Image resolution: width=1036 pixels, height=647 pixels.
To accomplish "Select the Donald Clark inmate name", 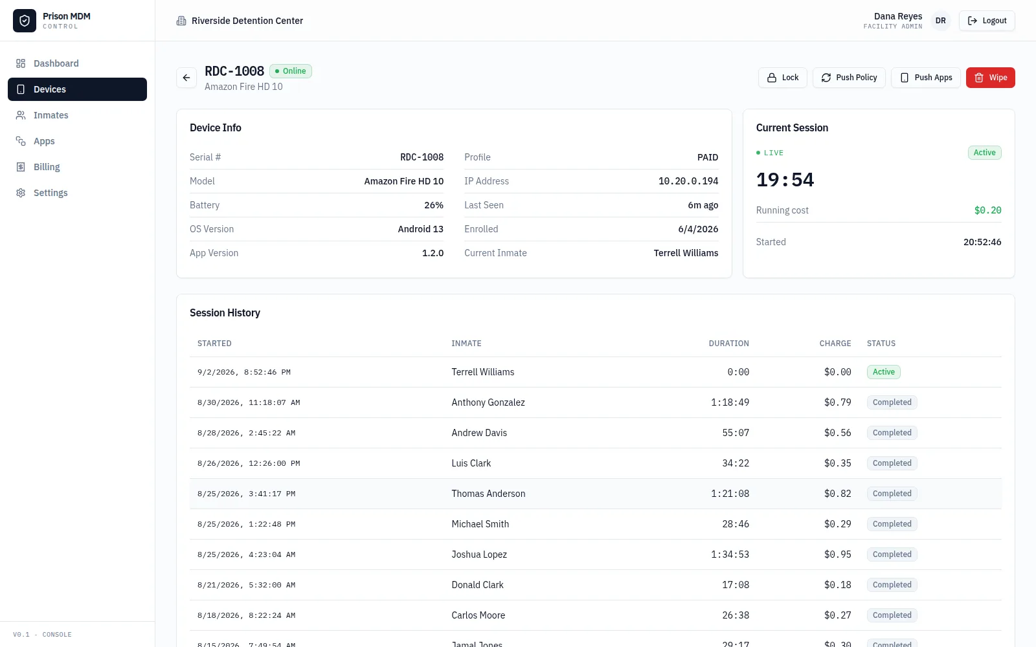I will pos(477,585).
